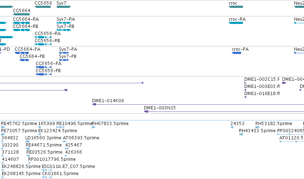Click the RH67833.5prime text label
This screenshot has width=304, height=179.
pyautogui.click(x=110, y=124)
